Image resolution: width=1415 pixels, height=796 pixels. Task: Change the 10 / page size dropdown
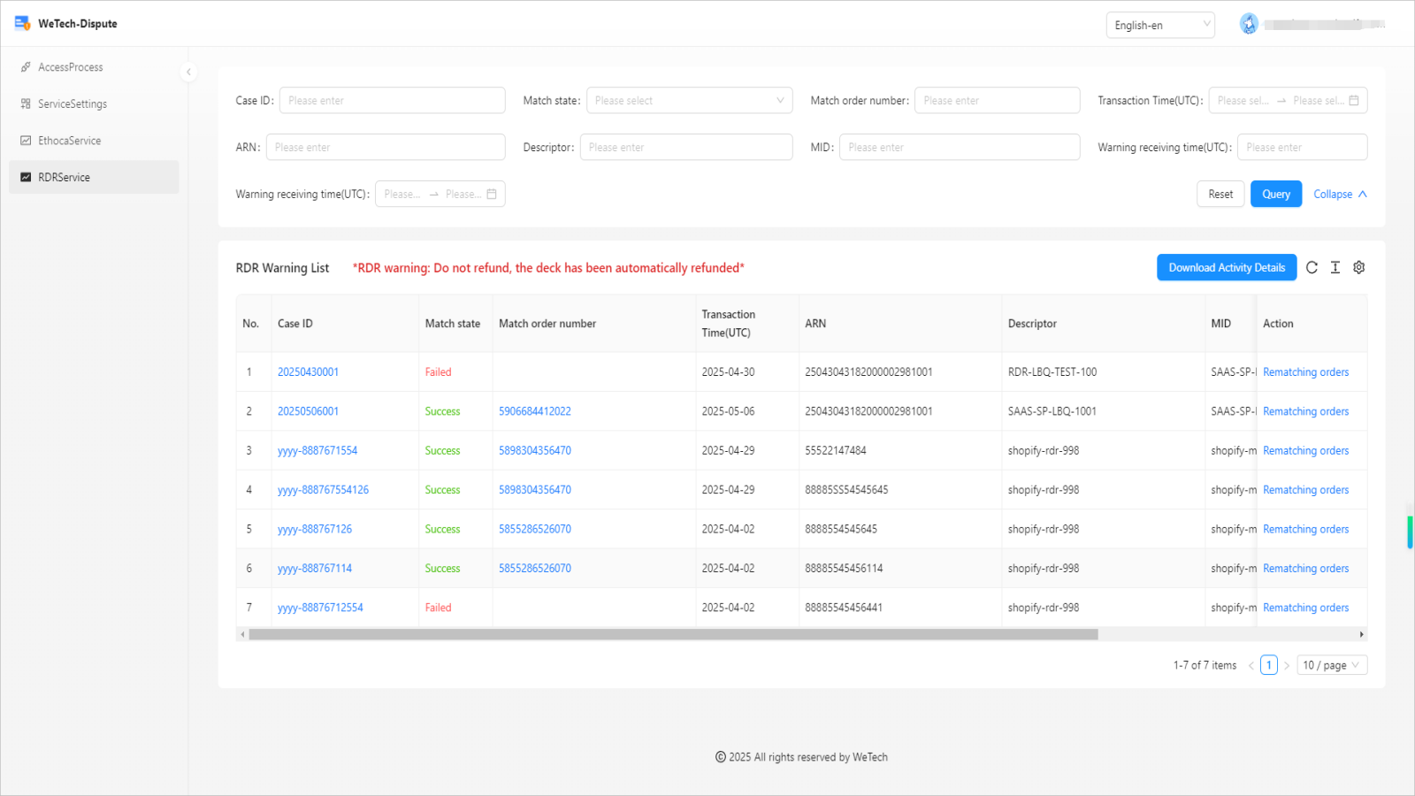point(1331,666)
